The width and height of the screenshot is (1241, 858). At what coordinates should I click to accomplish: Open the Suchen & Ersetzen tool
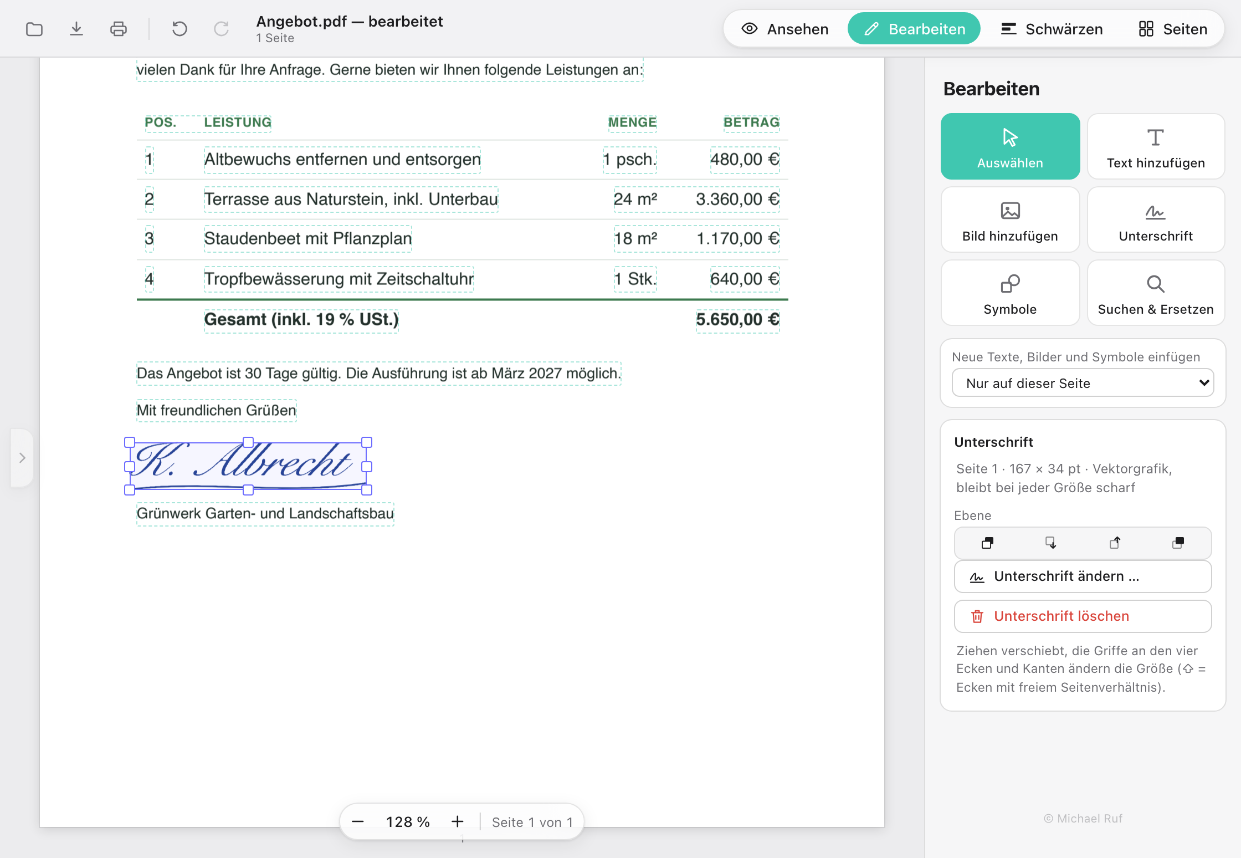tap(1156, 293)
